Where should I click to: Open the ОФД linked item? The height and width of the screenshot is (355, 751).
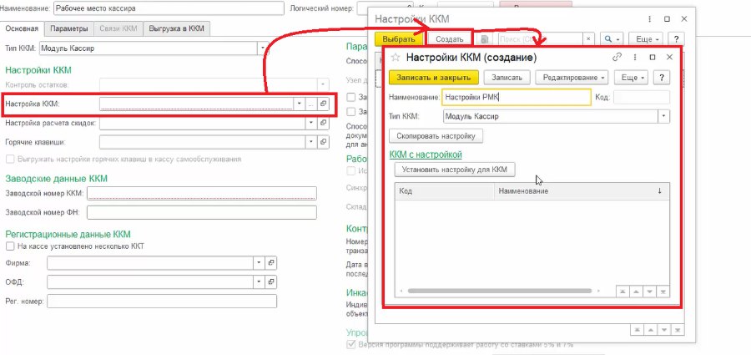[271, 281]
